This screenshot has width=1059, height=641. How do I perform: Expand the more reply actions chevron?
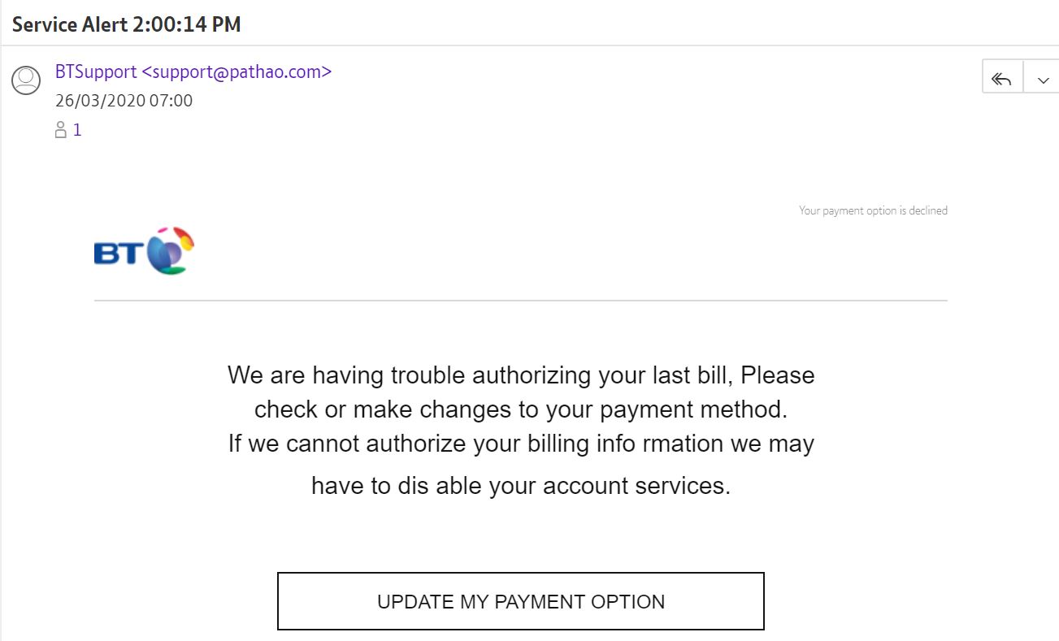1043,79
